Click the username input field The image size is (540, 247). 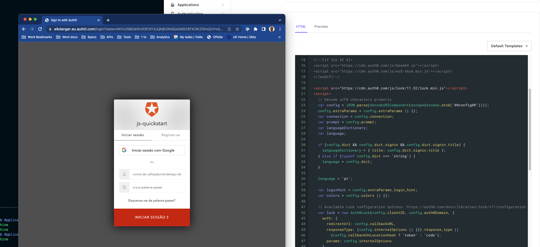[x=157, y=174]
